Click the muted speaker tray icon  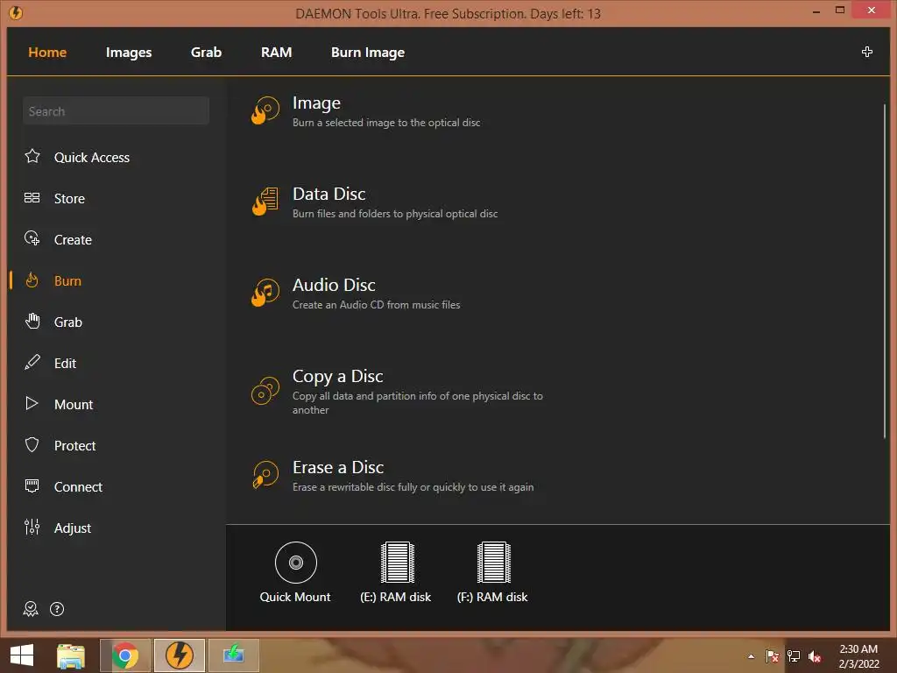click(815, 656)
